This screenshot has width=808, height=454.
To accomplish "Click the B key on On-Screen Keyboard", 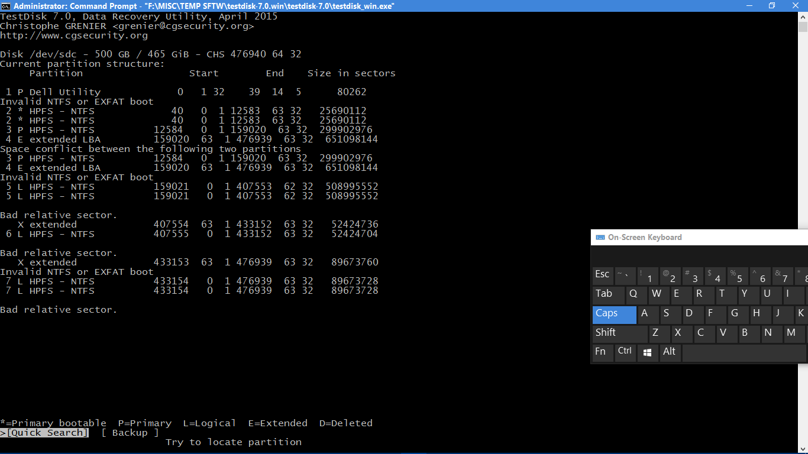I will point(749,333).
